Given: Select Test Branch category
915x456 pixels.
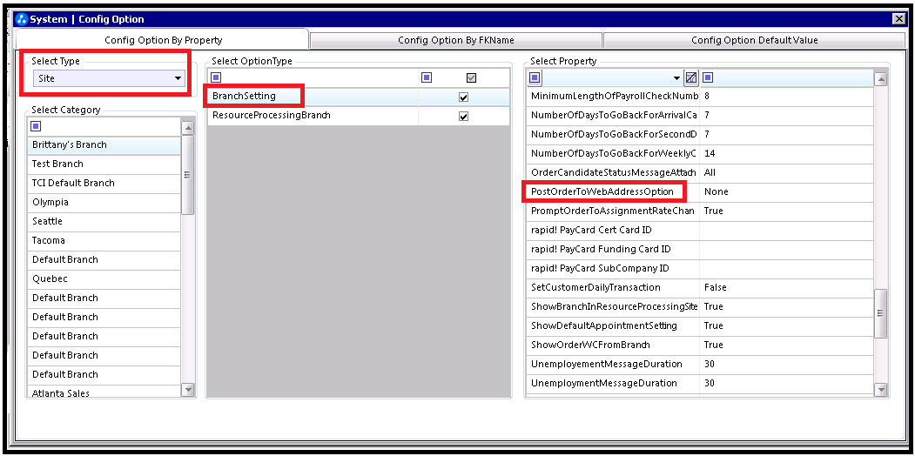Looking at the screenshot, I should tap(104, 164).
